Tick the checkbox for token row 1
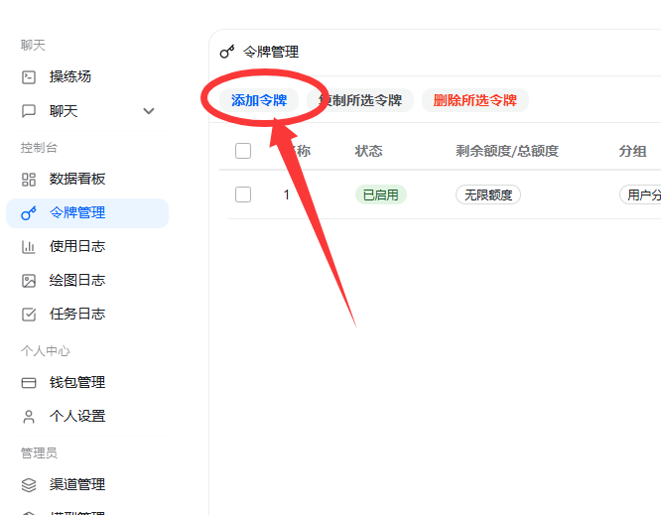 pos(243,194)
